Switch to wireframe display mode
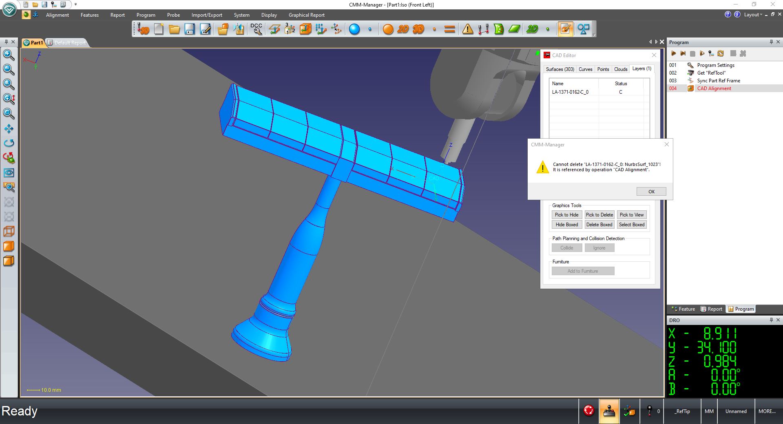 (x=9, y=232)
